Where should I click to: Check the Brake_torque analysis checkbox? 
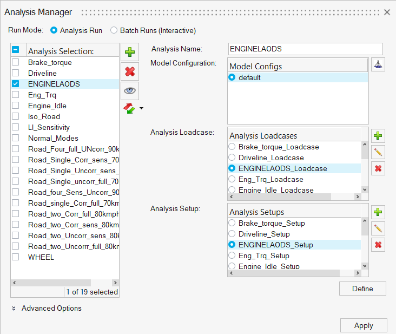(15, 62)
